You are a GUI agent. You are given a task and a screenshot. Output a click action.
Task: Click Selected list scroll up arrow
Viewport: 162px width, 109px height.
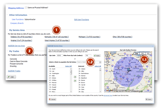point(100,69)
